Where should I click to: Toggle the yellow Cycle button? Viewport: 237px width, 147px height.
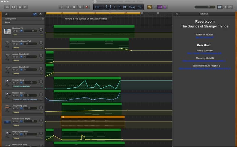150,7
